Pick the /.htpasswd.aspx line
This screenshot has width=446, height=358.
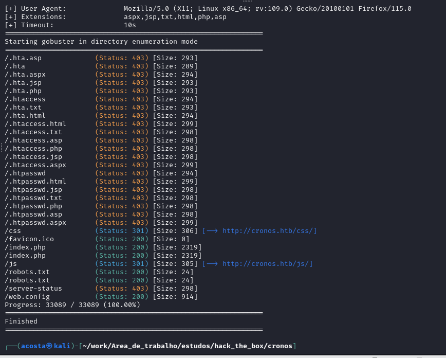[35, 223]
